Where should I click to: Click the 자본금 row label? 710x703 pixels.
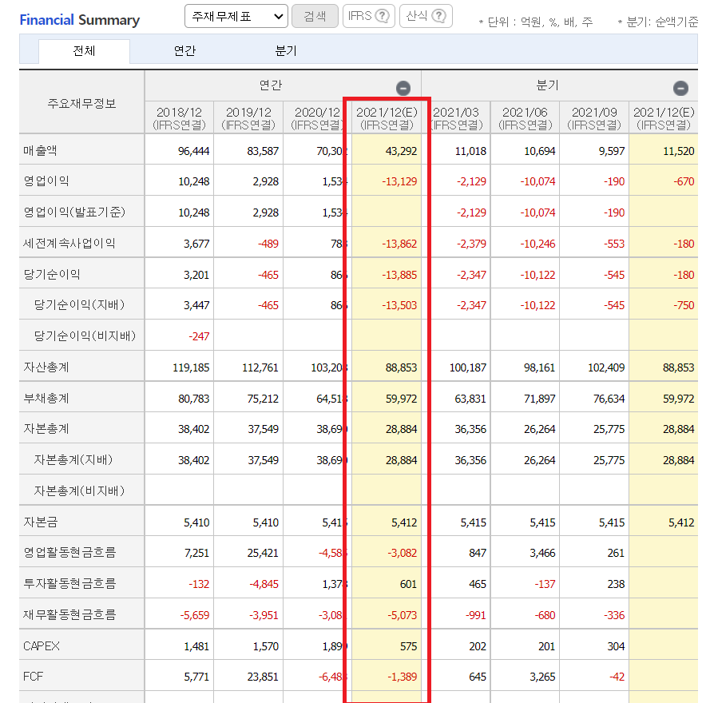click(40, 522)
